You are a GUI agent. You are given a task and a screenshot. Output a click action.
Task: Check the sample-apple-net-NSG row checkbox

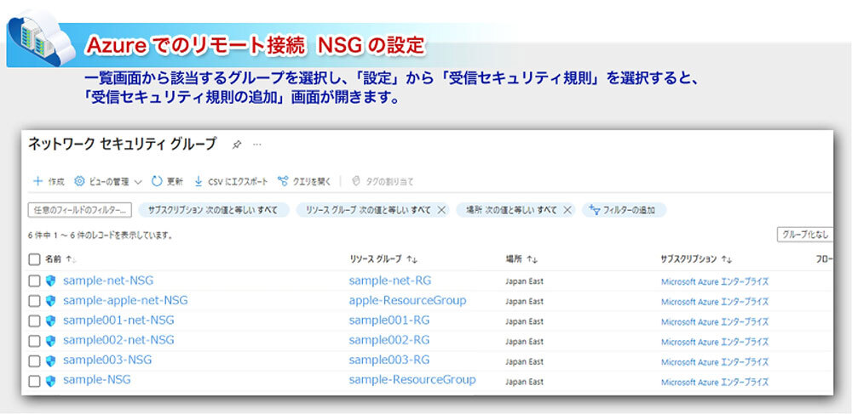pyautogui.click(x=34, y=301)
